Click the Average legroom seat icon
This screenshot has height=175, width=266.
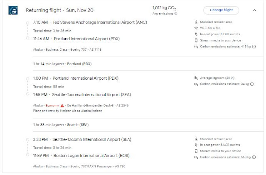click(196, 78)
